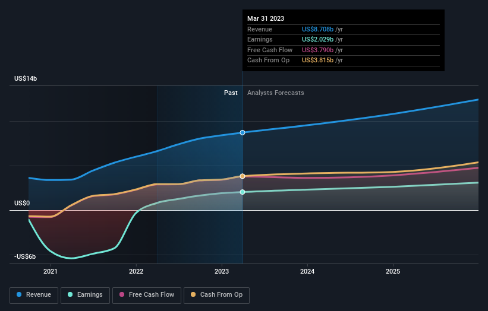Click the -US$6b y-axis label
This screenshot has height=311, width=488.
point(25,256)
